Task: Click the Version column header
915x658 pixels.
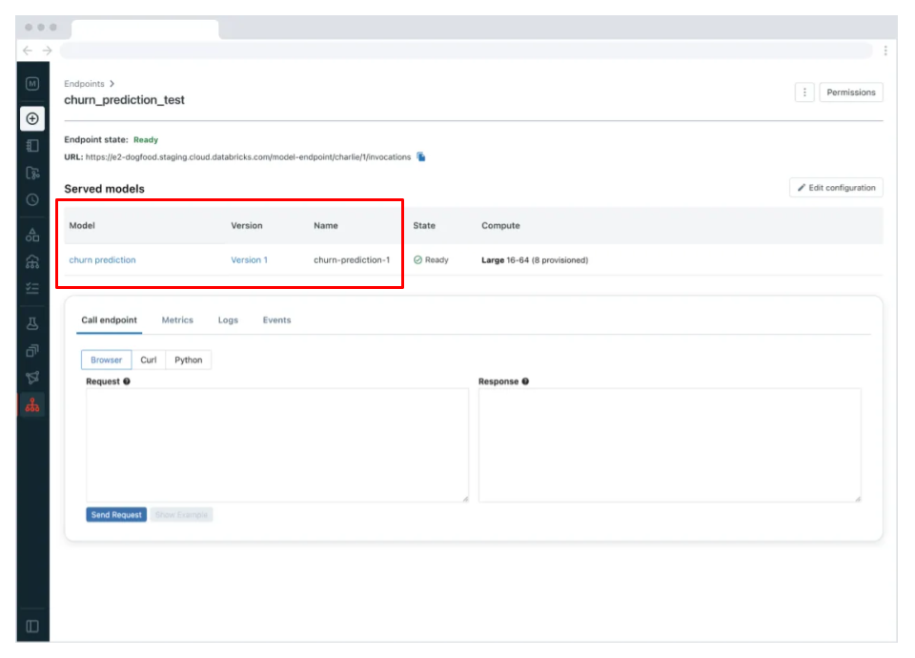Action: [x=247, y=225]
